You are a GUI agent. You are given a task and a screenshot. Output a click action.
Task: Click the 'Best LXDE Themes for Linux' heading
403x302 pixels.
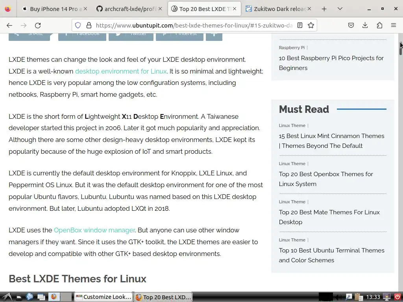click(78, 279)
